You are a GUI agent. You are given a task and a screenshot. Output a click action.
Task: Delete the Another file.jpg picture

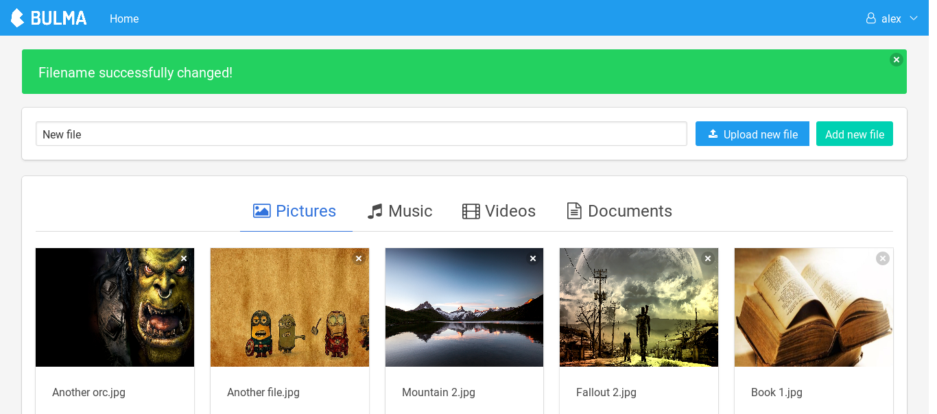(359, 258)
